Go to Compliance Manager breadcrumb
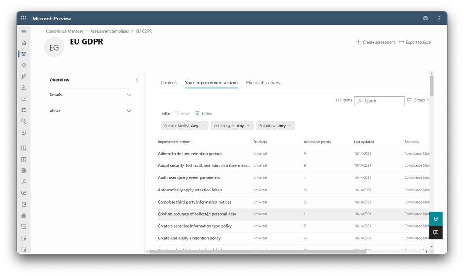The image size is (464, 276). pos(65,31)
